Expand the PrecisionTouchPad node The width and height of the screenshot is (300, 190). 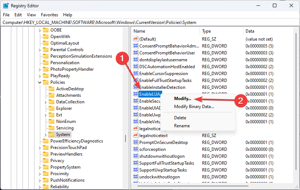tap(40, 148)
